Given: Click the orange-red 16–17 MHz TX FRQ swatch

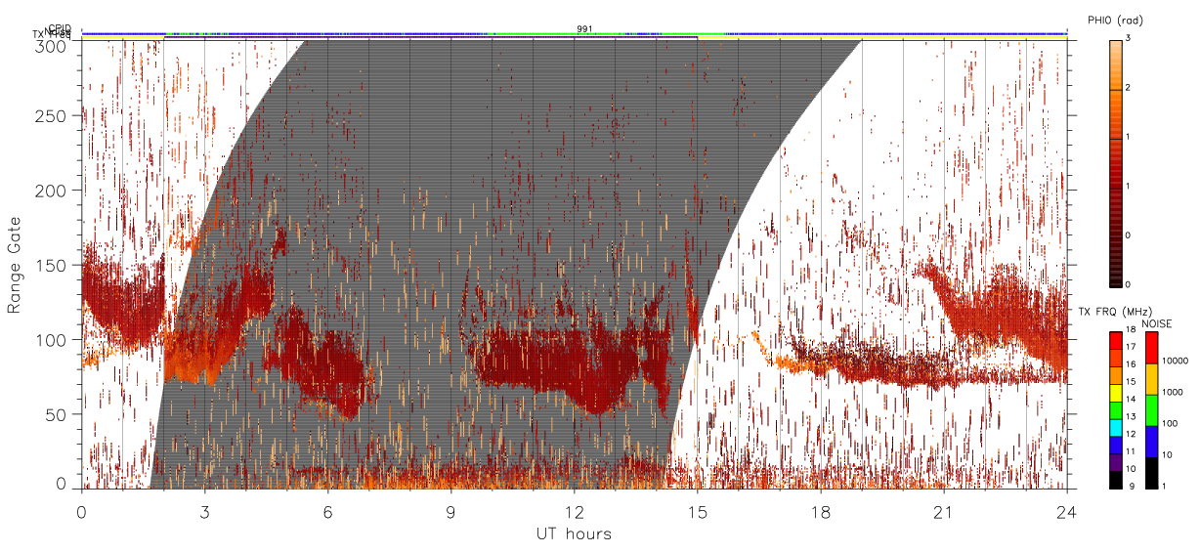Looking at the screenshot, I should pyautogui.click(x=1116, y=359).
